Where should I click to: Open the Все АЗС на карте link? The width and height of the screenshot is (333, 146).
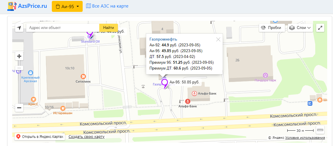107,6
